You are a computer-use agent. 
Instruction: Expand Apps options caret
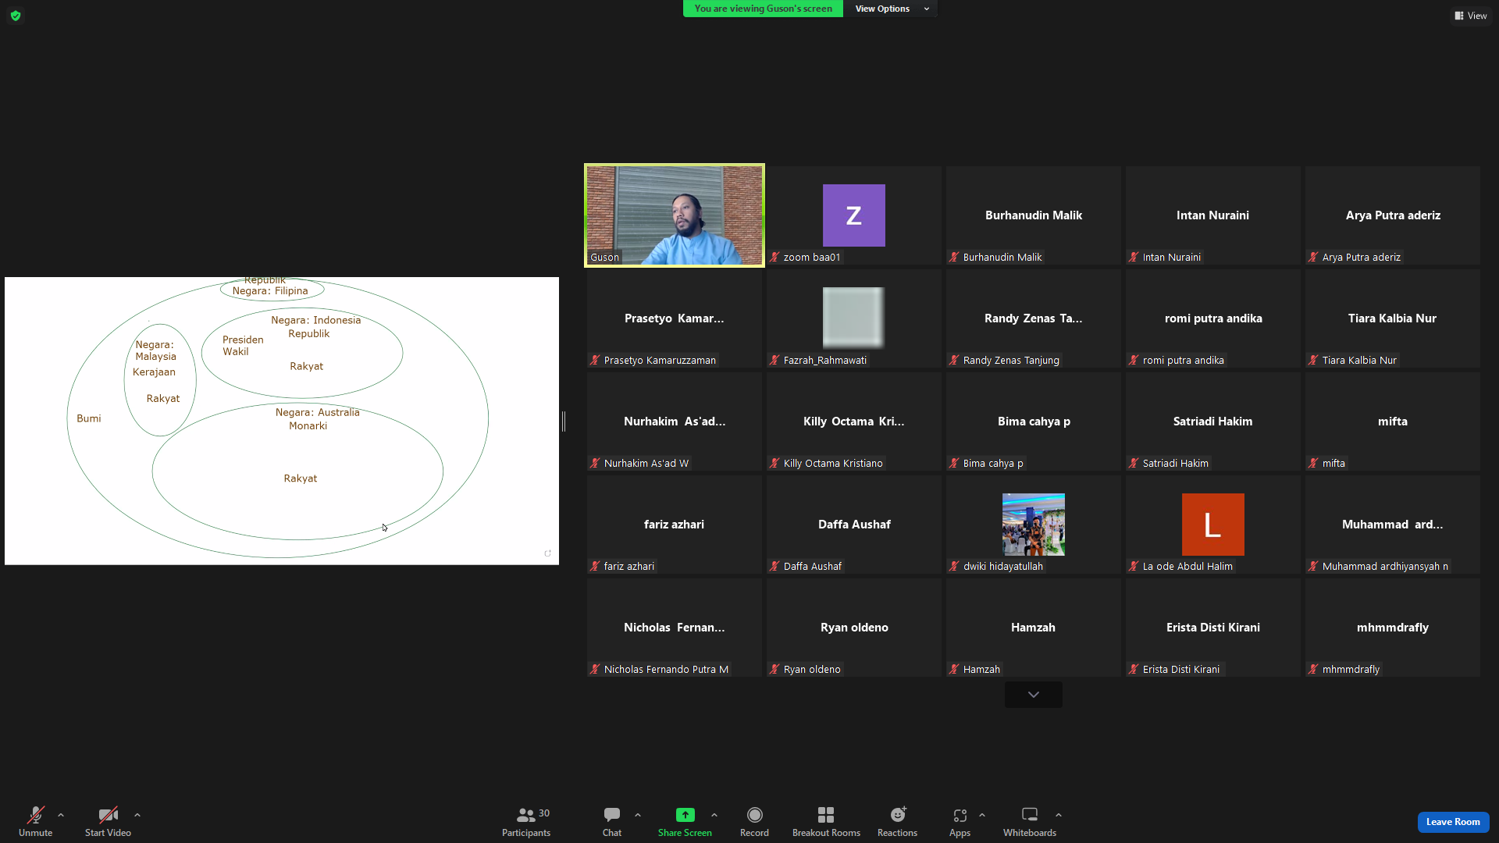[x=982, y=815]
